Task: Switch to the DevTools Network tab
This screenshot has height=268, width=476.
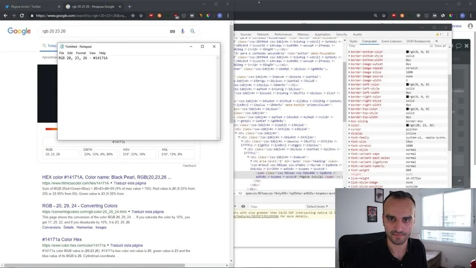Action: [263, 34]
